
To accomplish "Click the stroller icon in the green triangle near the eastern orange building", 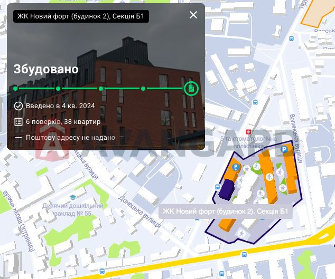I will coord(283,188).
